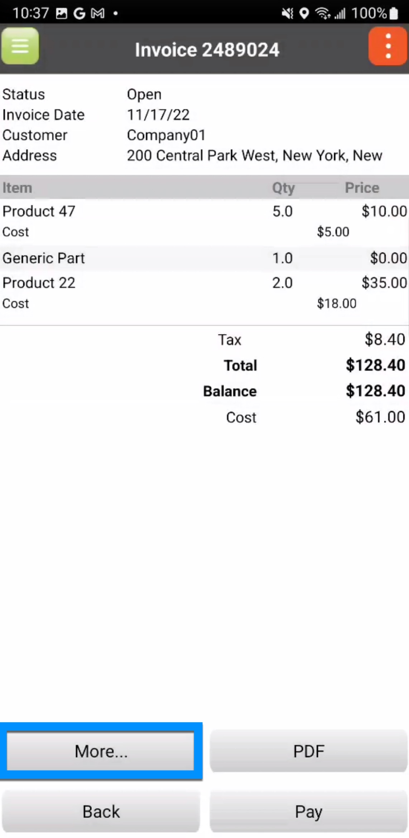
Task: Tap the Gmail notification icon
Action: [x=98, y=14]
